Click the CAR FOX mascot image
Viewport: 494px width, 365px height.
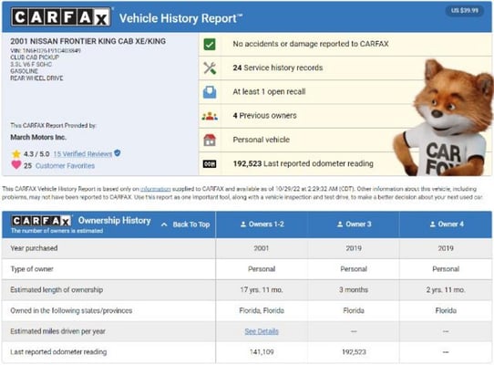(444, 118)
